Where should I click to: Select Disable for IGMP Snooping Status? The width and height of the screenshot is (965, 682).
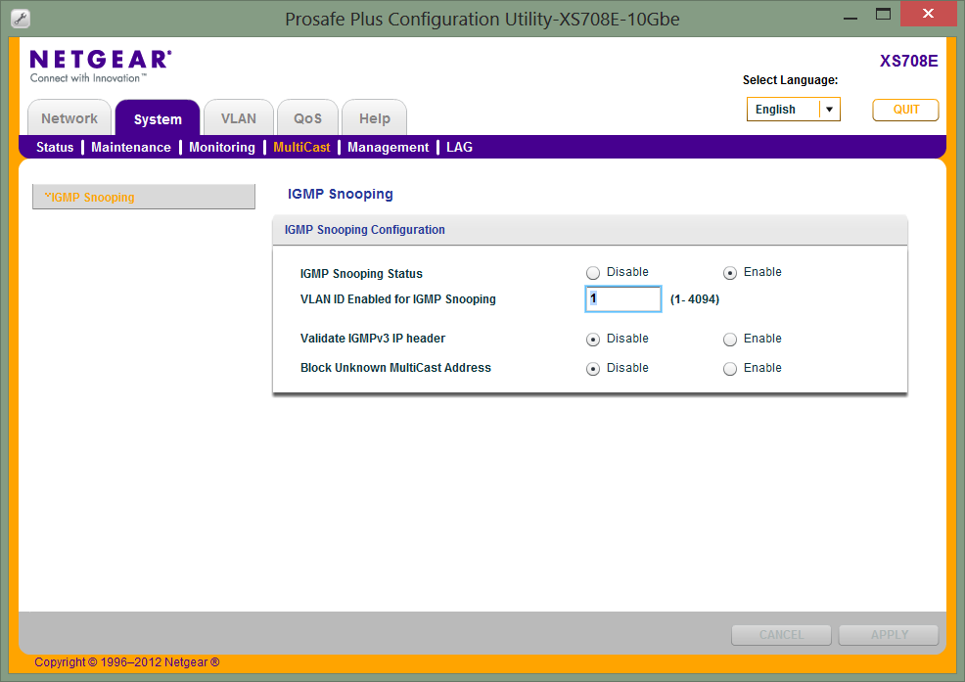click(593, 273)
